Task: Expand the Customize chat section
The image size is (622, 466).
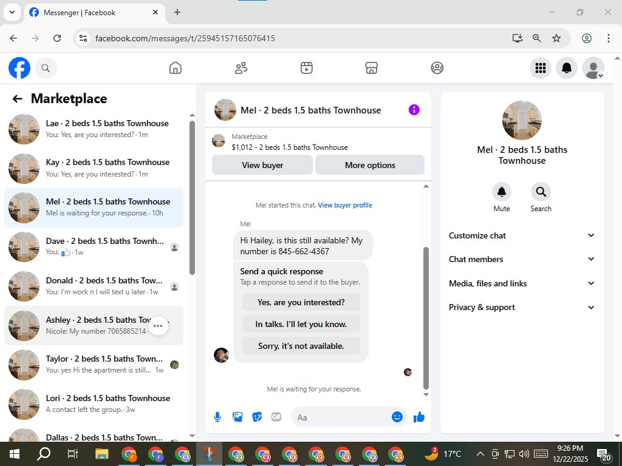Action: [x=522, y=235]
